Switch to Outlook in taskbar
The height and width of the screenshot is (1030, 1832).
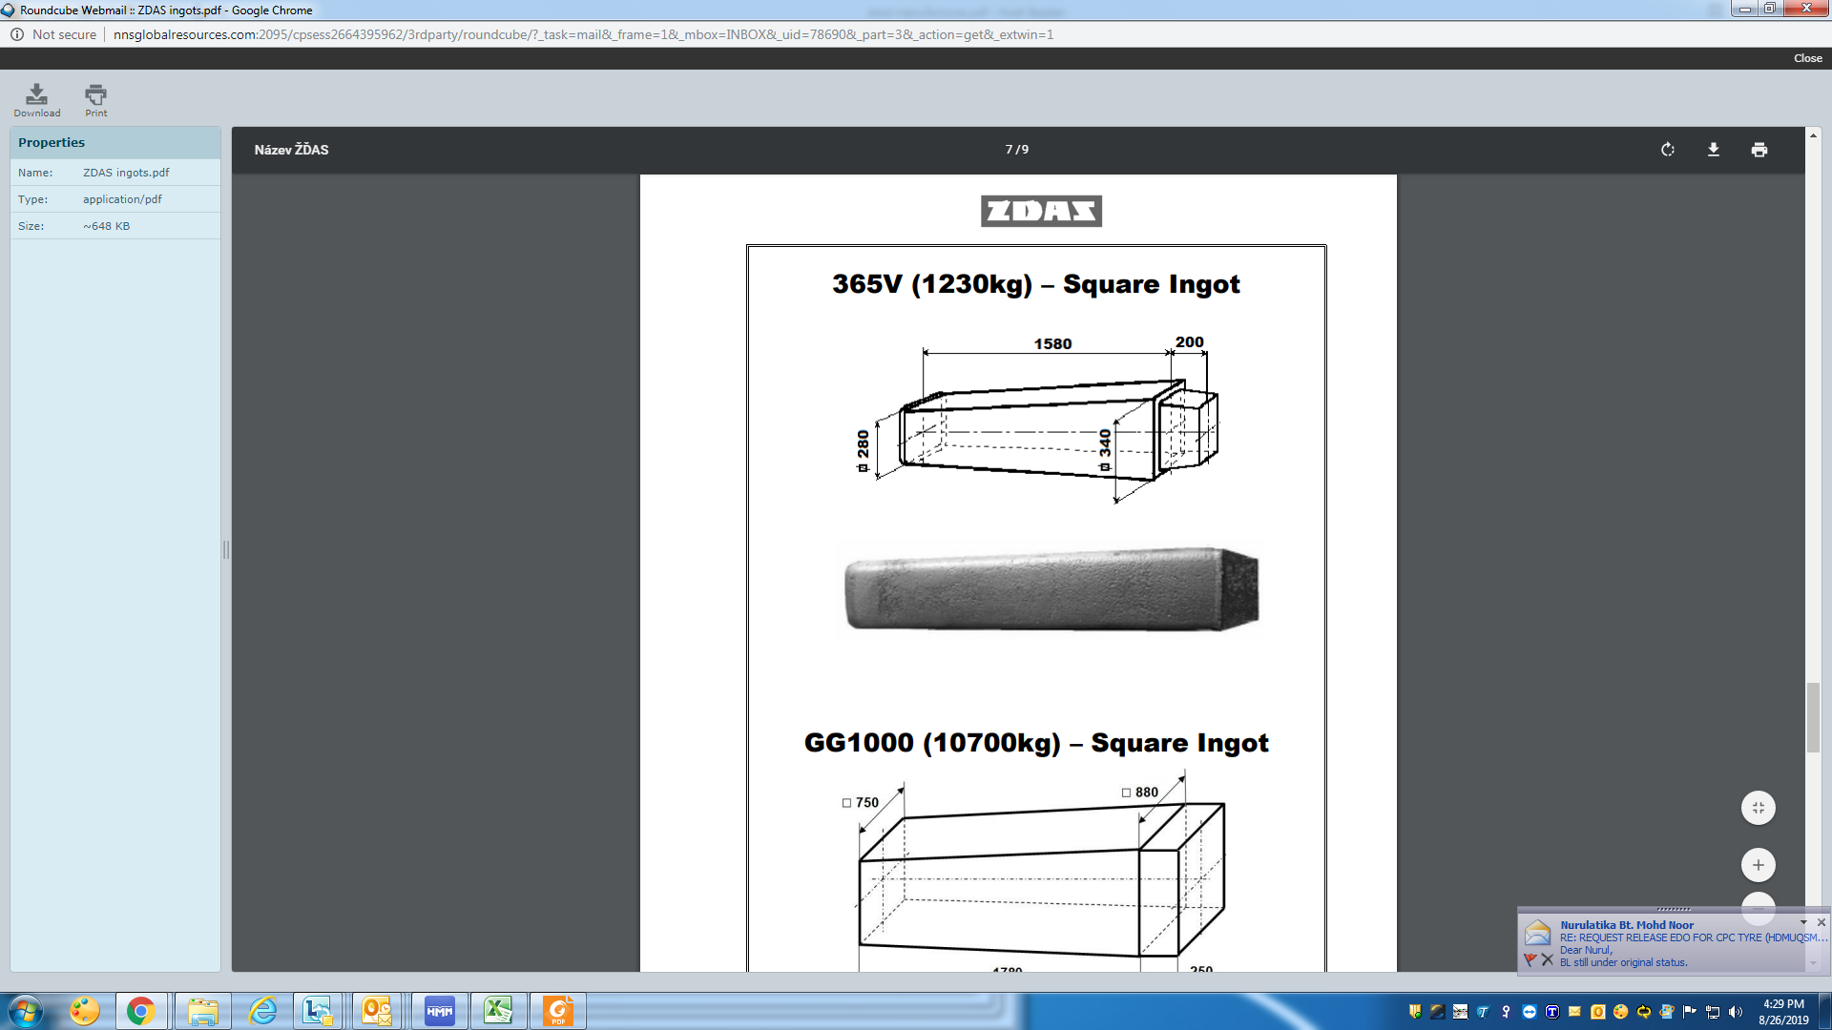[377, 1011]
